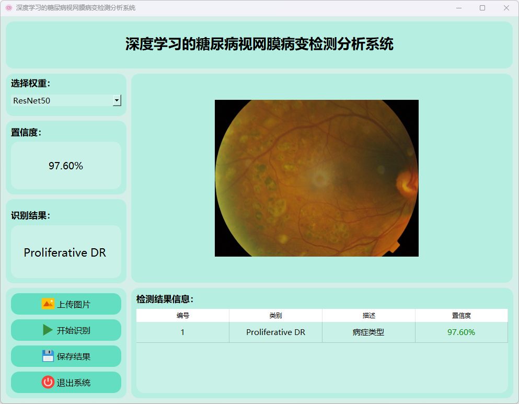Click Proliferative DR cell in results table
This screenshot has height=404, width=519.
[x=275, y=332]
